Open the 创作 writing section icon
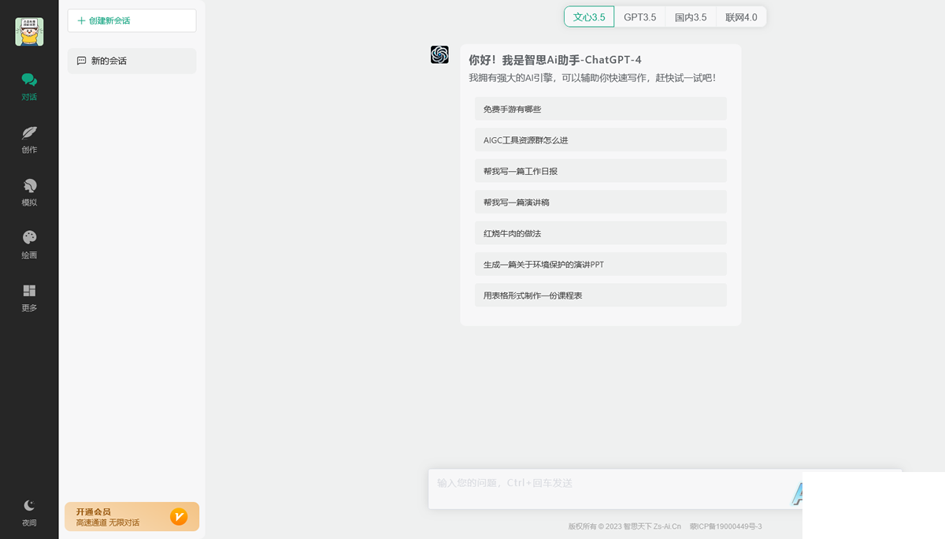The image size is (945, 539). (x=29, y=132)
